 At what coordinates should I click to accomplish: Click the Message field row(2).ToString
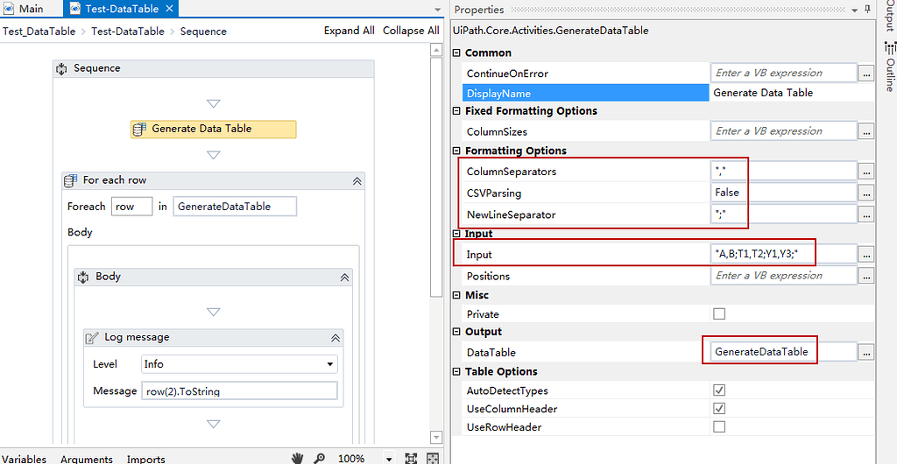click(238, 391)
